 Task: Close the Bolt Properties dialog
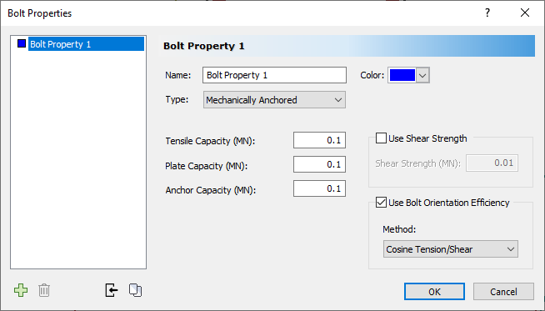(x=525, y=13)
